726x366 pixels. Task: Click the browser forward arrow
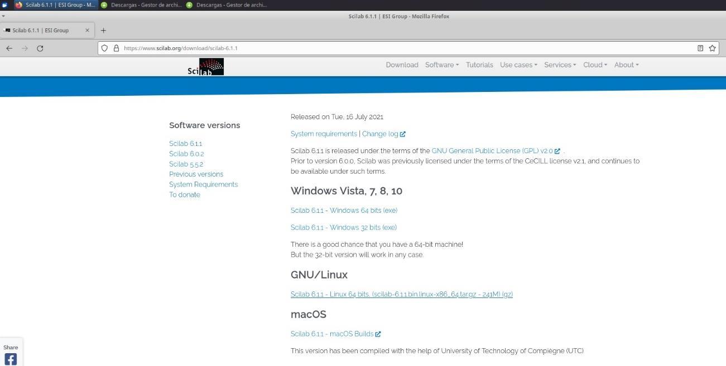click(x=25, y=48)
